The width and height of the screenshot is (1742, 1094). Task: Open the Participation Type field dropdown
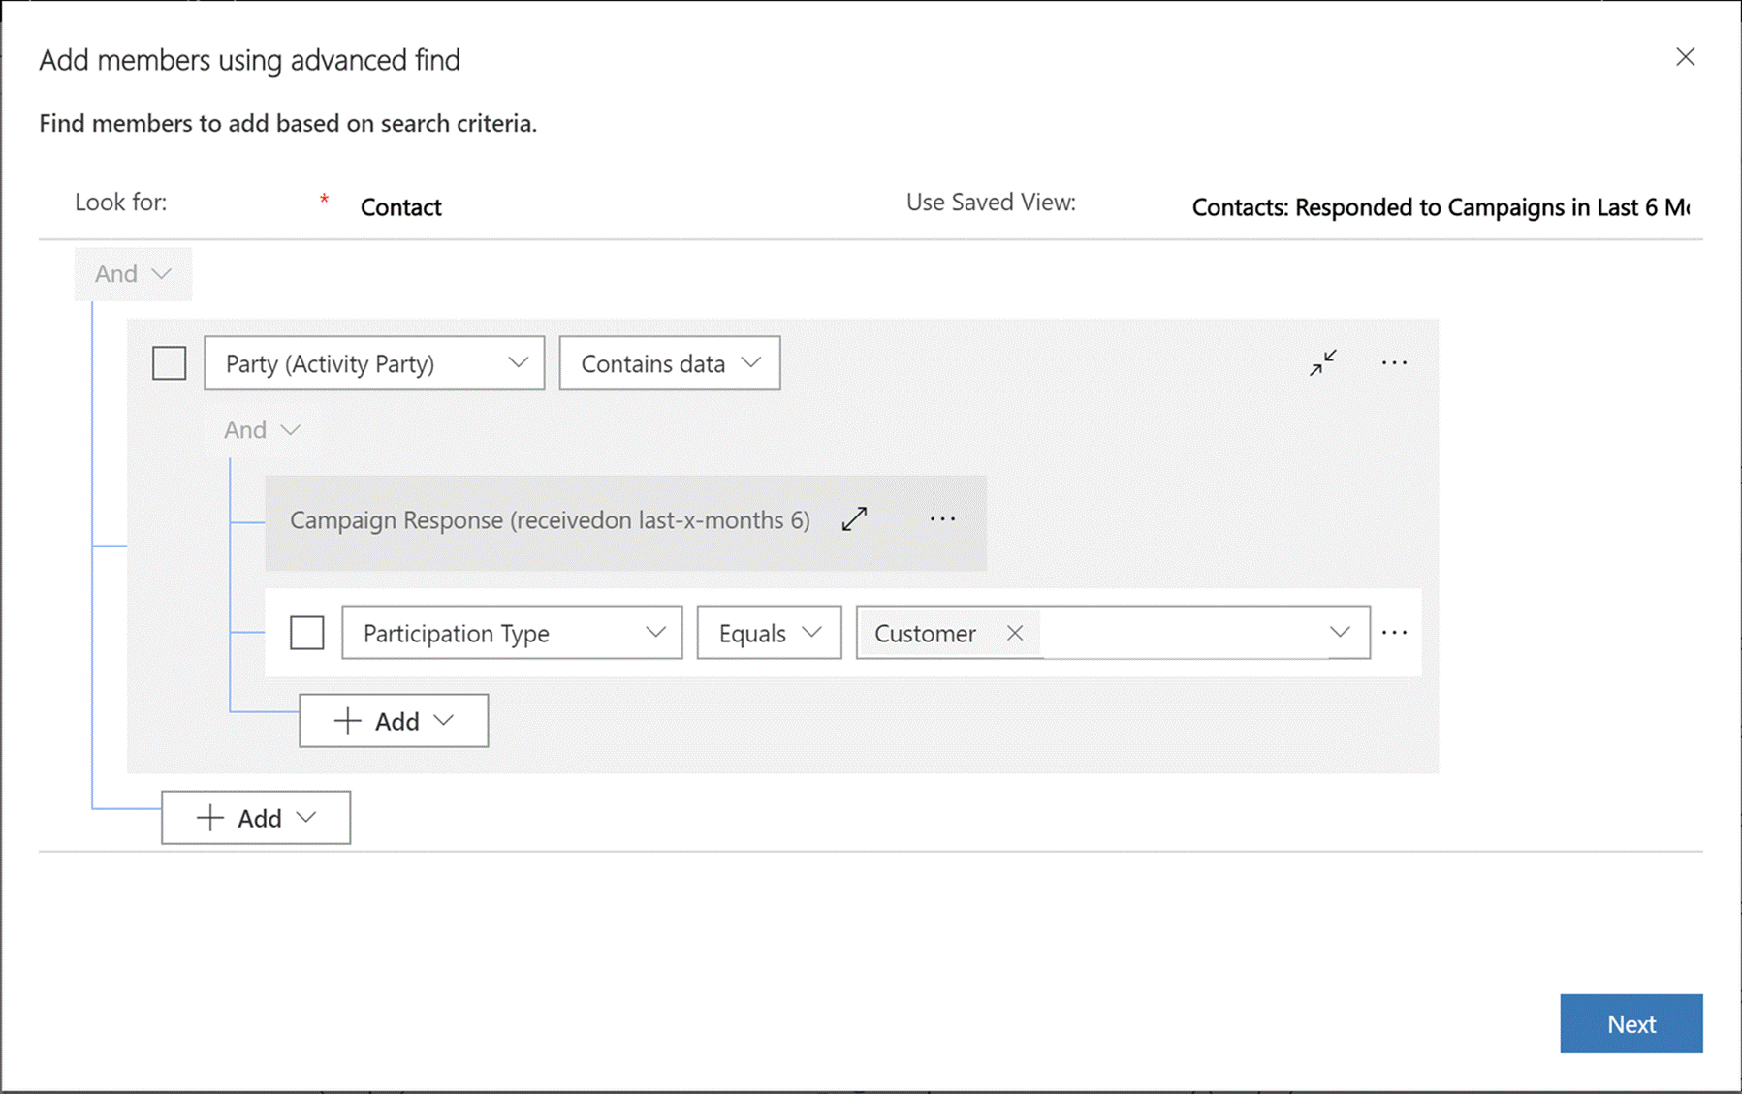pos(512,633)
